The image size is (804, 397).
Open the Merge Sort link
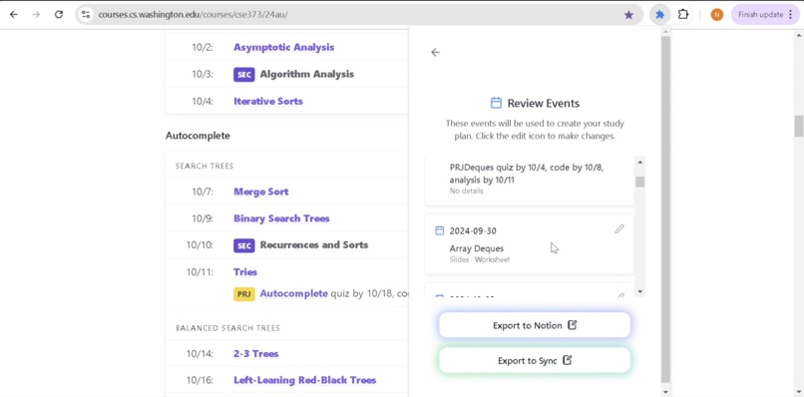[x=261, y=192]
